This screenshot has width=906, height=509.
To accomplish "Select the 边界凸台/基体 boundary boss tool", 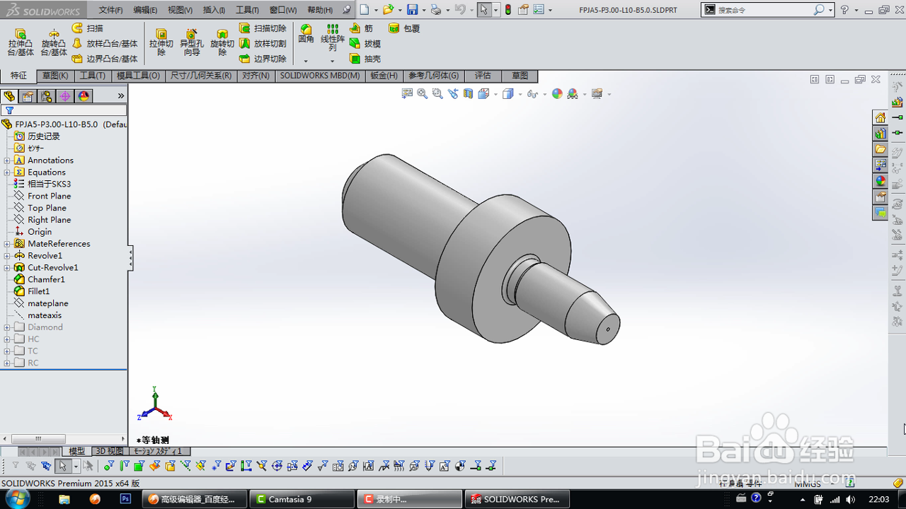I will coord(105,59).
